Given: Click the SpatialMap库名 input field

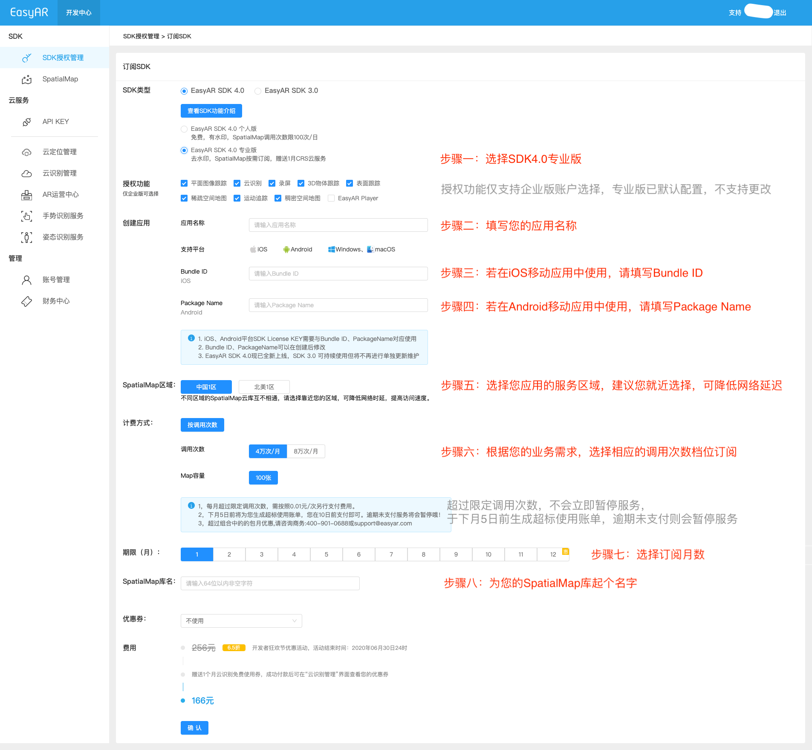Looking at the screenshot, I should (270, 583).
